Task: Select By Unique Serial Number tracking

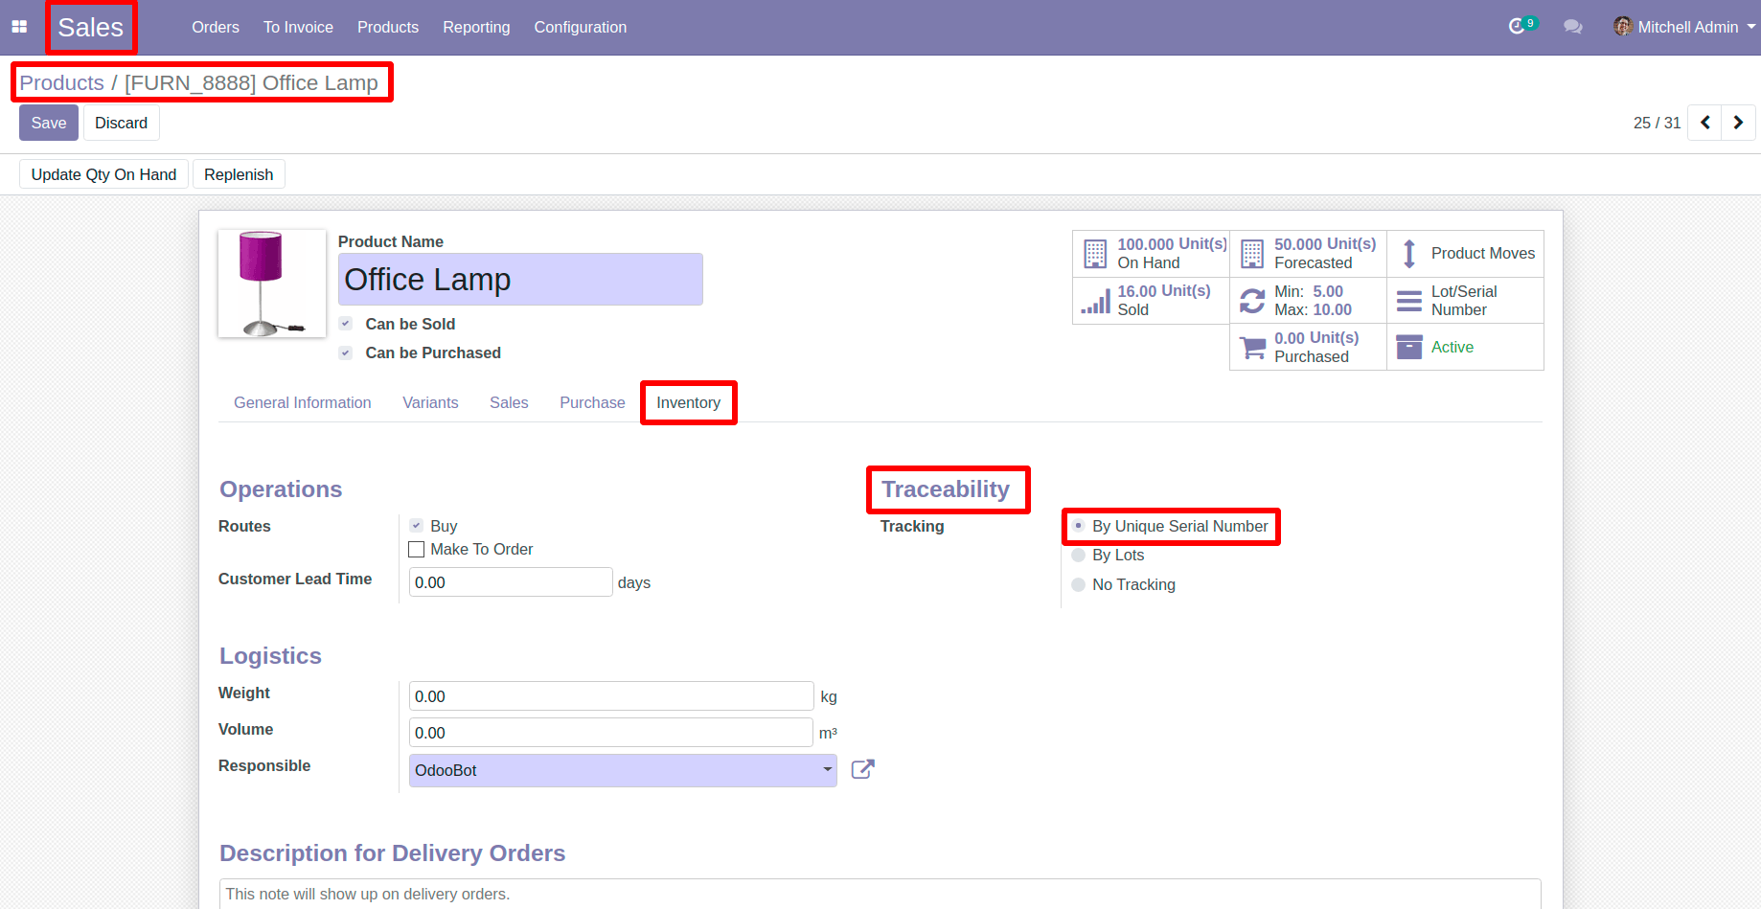Action: pos(1078,526)
